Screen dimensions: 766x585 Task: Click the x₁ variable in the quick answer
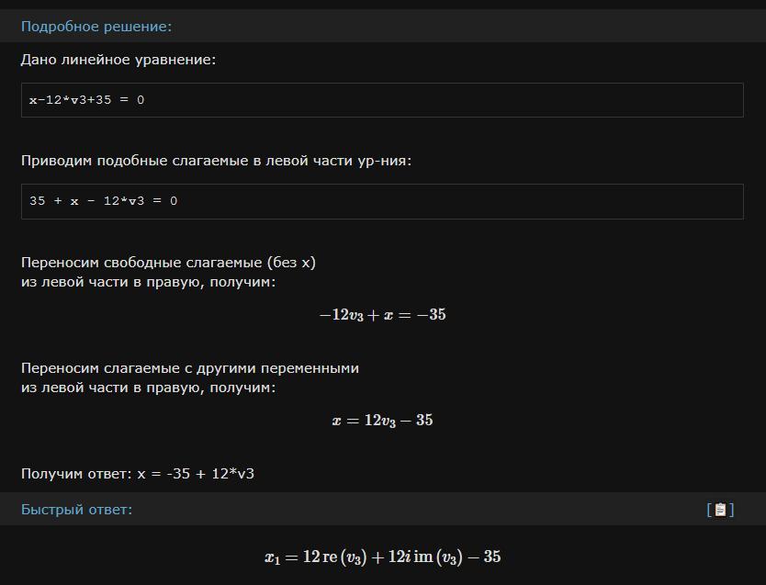[272, 558]
